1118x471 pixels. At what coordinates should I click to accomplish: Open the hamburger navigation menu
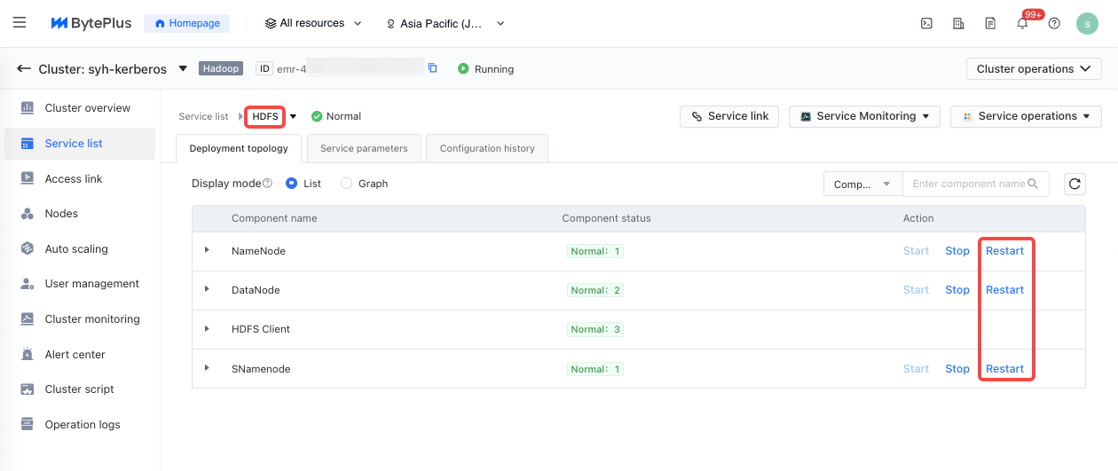[x=20, y=23]
